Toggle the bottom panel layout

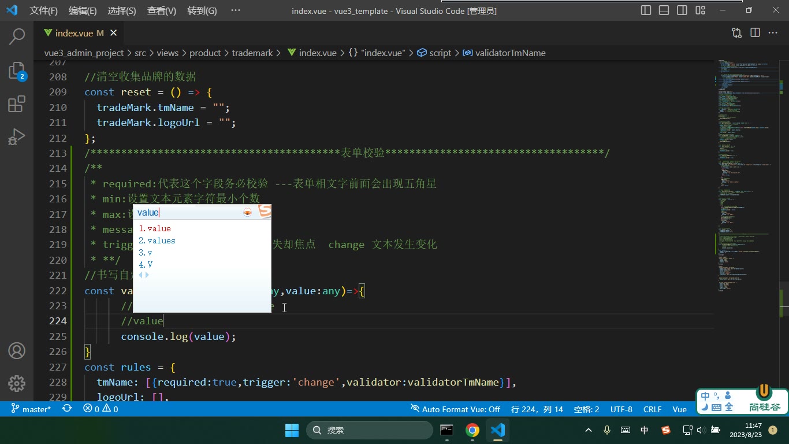[664, 10]
